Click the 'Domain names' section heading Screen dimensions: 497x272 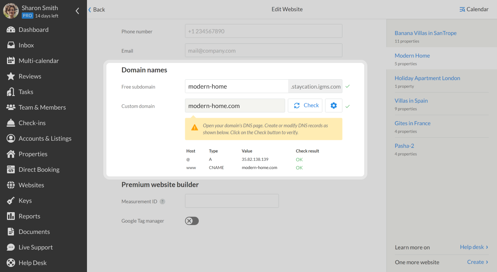[x=144, y=70]
